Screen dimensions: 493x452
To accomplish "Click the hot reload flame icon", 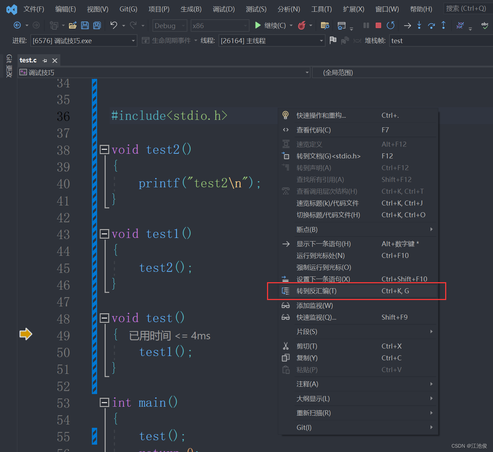I will point(302,25).
